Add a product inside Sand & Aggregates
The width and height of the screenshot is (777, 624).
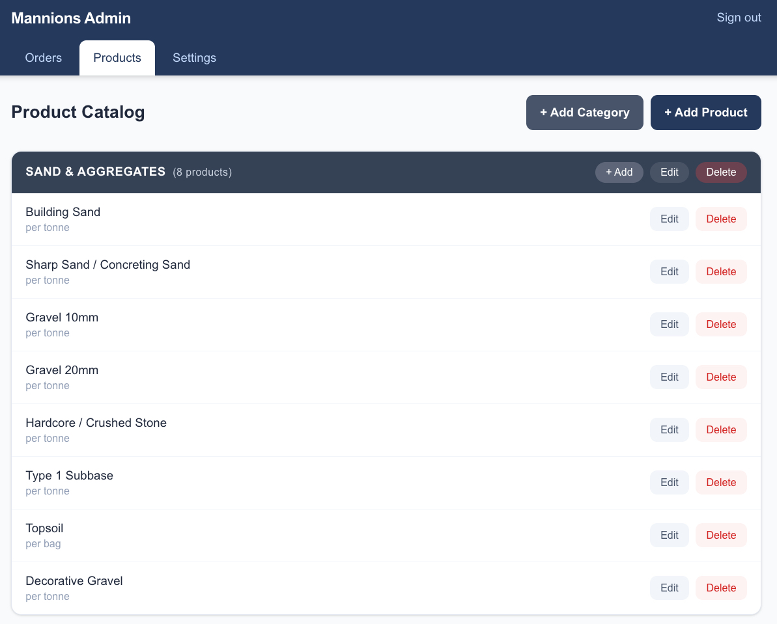click(x=619, y=172)
